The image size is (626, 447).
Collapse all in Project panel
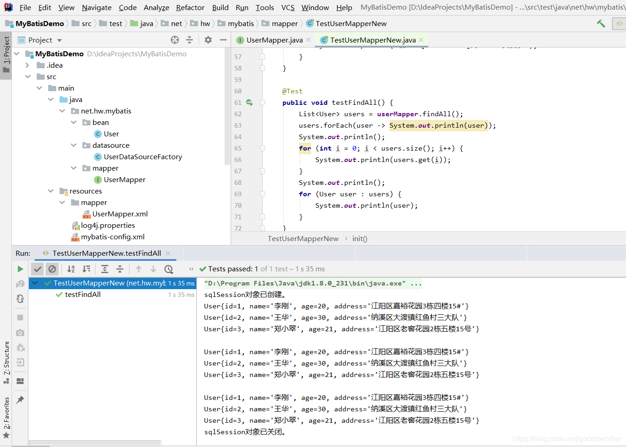(189, 40)
